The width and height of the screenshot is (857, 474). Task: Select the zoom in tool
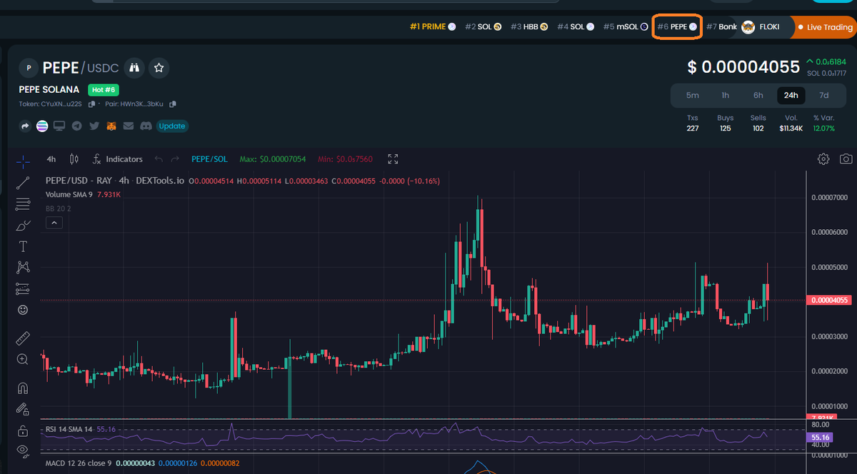click(23, 359)
